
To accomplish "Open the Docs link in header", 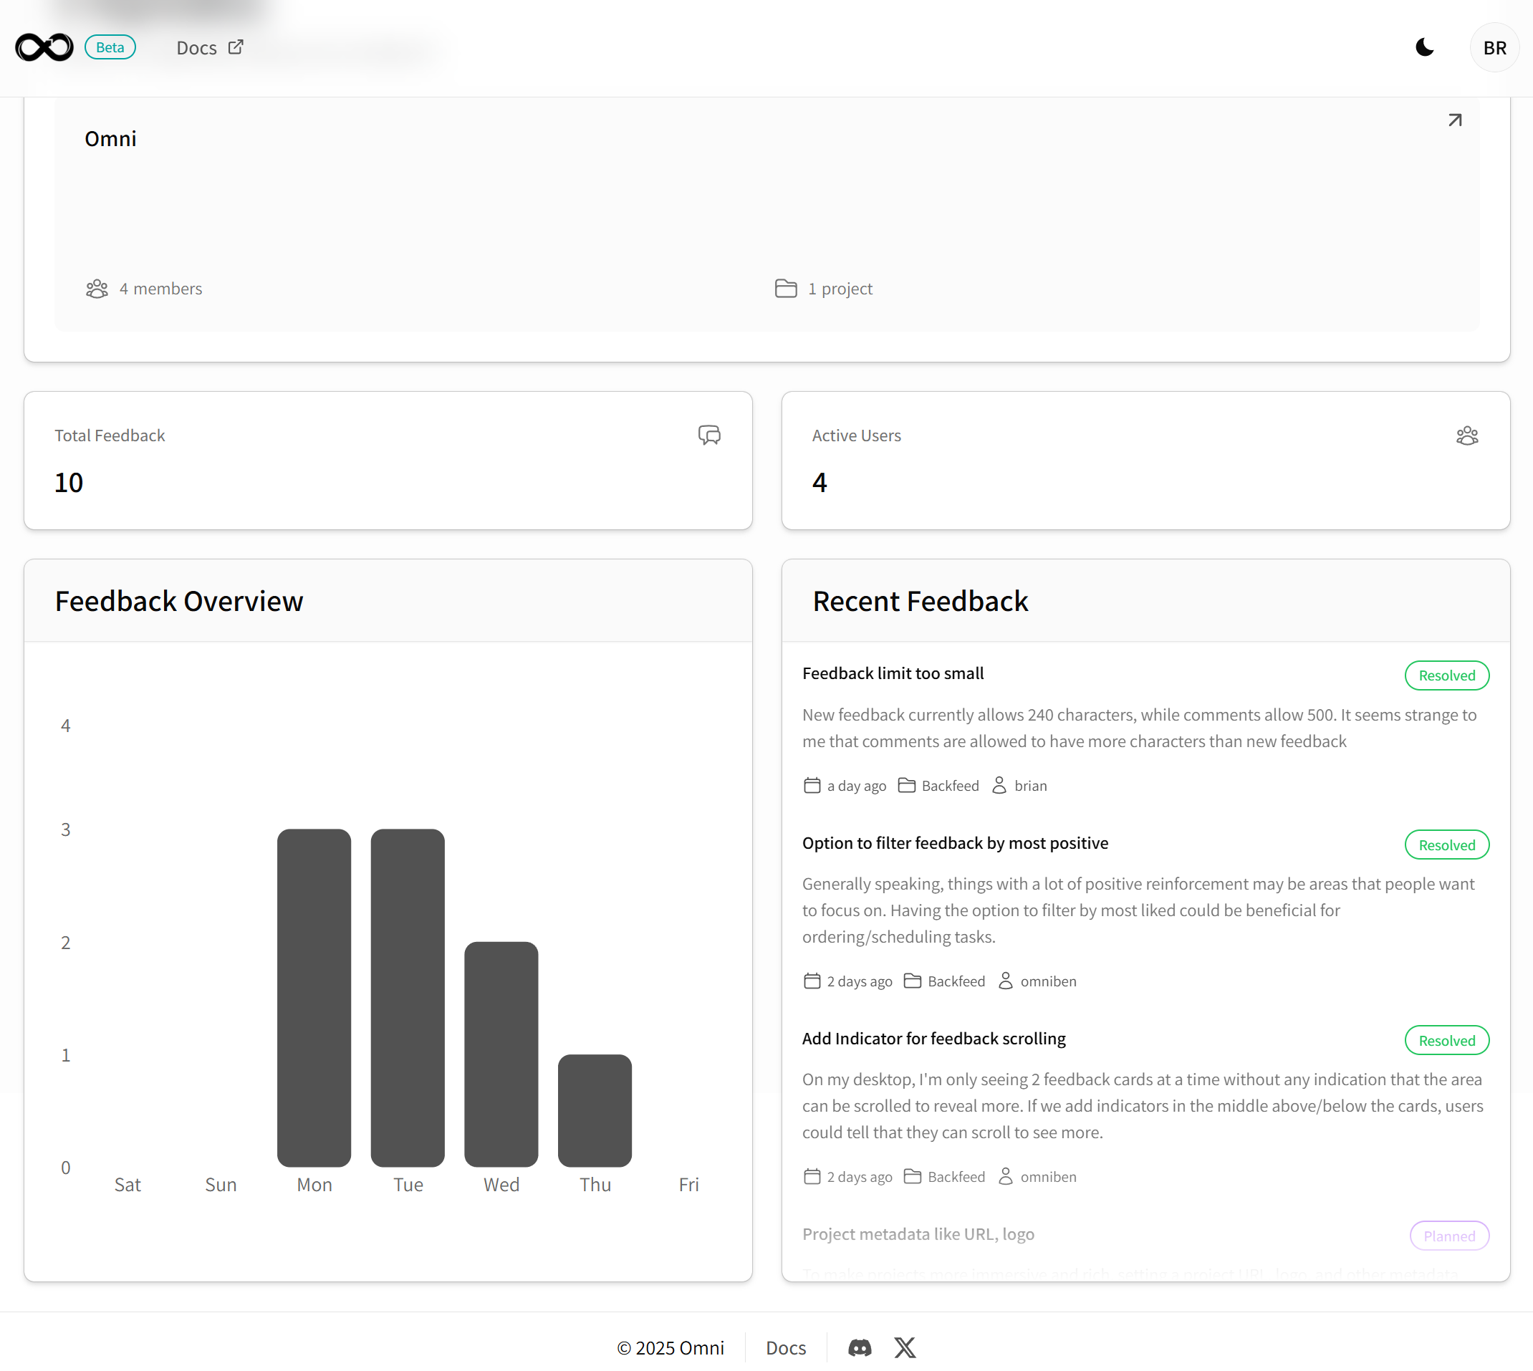I will click(196, 48).
